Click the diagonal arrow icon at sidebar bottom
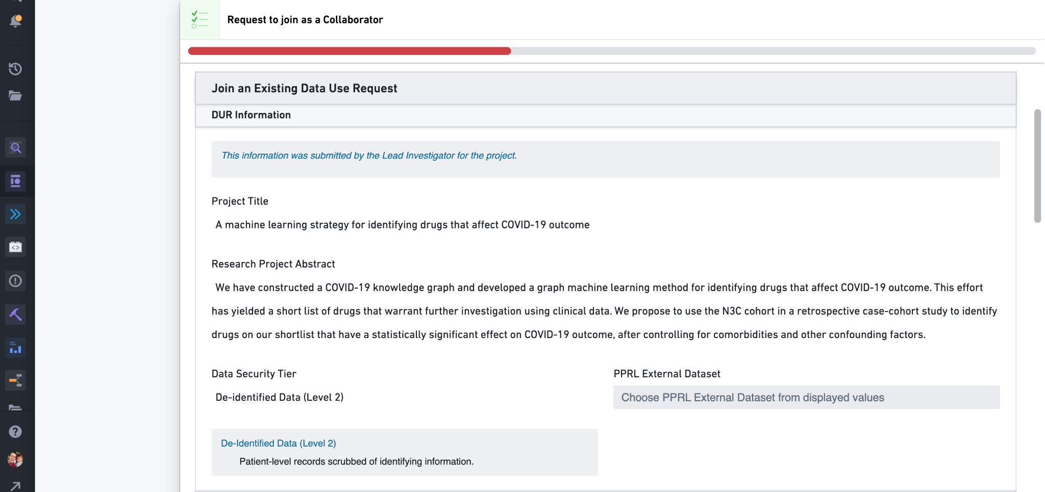The width and height of the screenshot is (1045, 492). tap(16, 486)
